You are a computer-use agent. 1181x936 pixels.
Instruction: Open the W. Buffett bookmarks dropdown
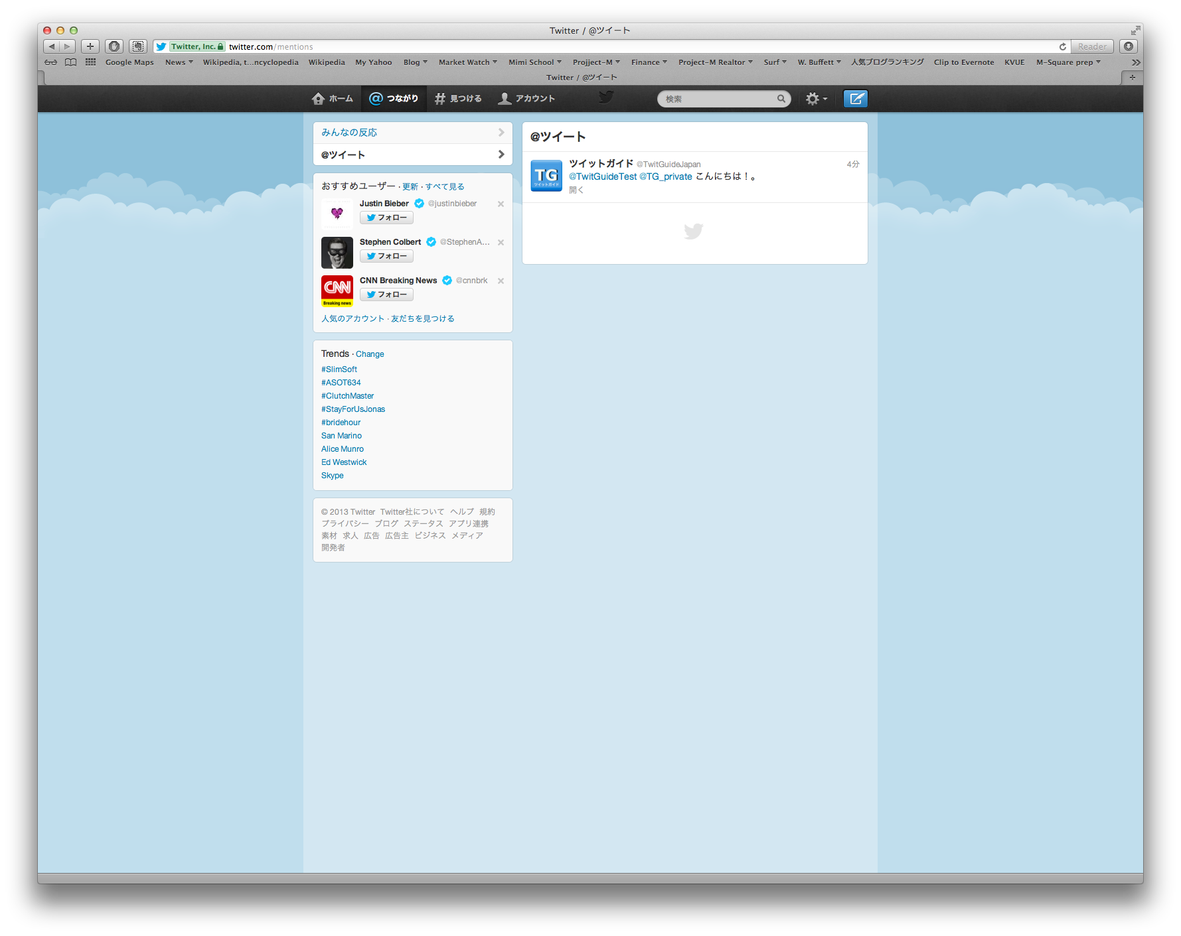click(819, 62)
